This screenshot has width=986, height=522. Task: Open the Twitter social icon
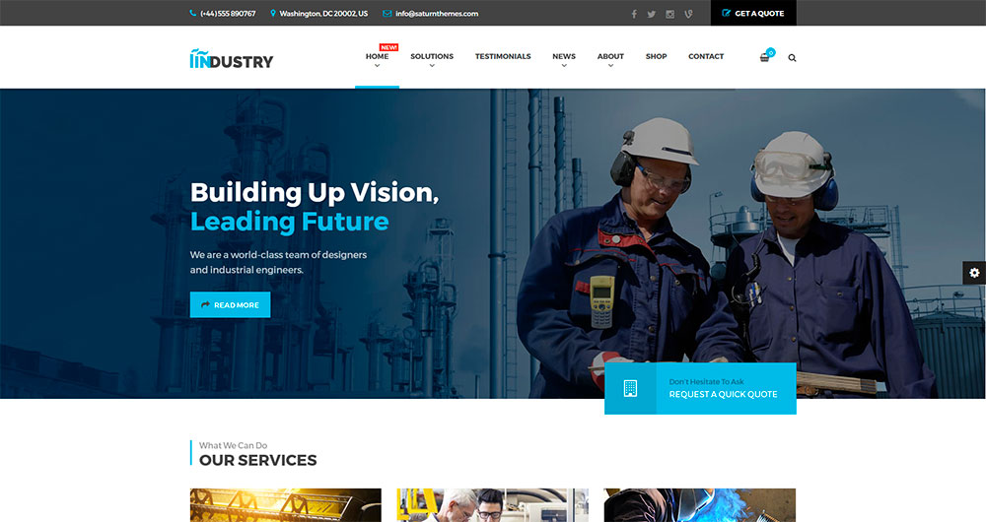(x=652, y=14)
